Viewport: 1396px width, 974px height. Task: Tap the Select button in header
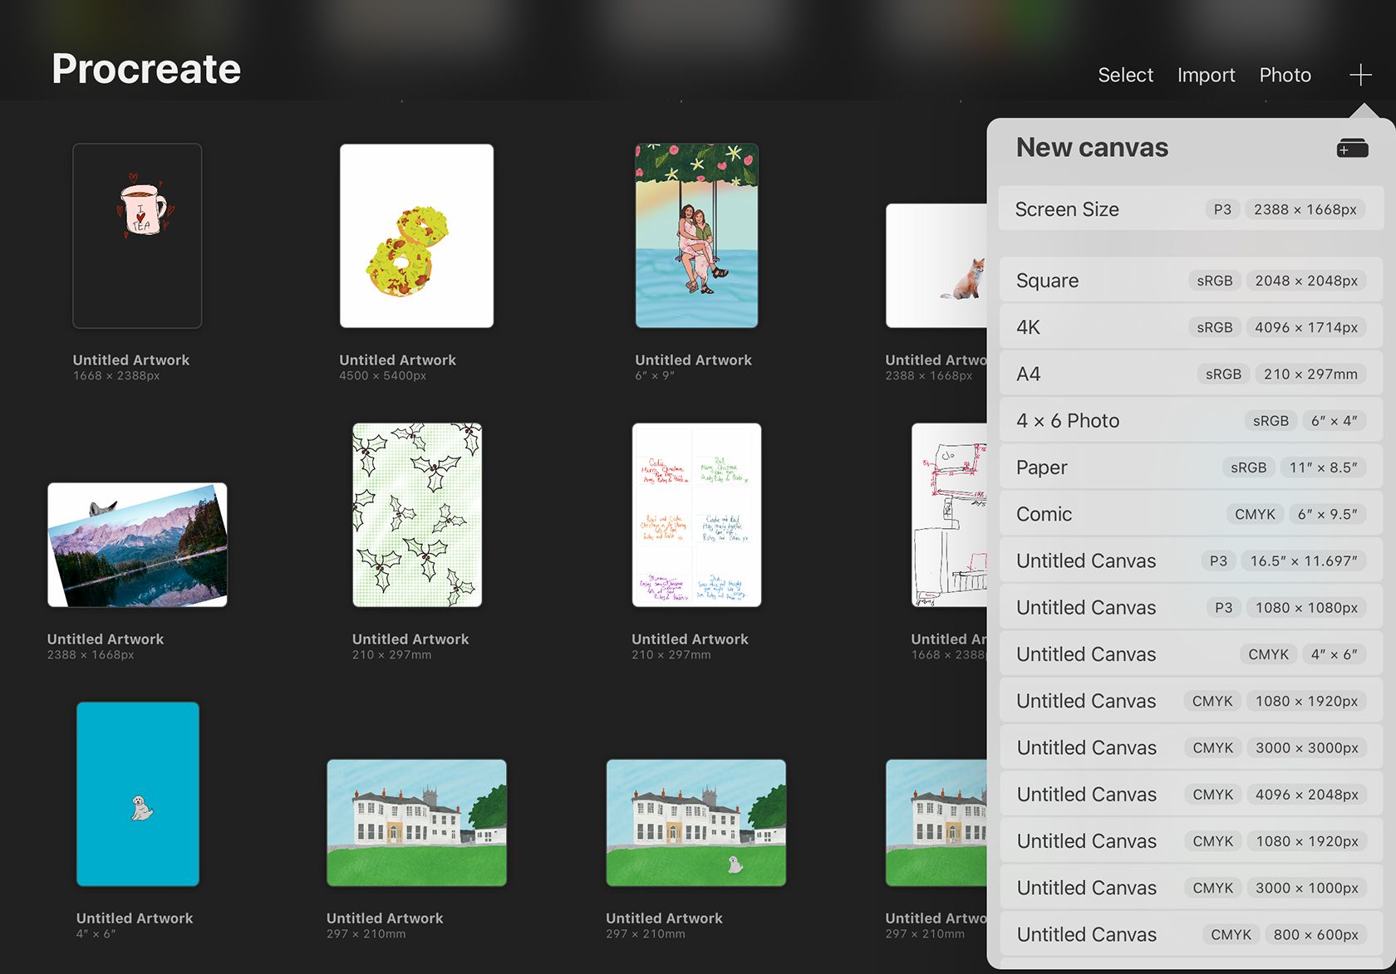[1125, 76]
